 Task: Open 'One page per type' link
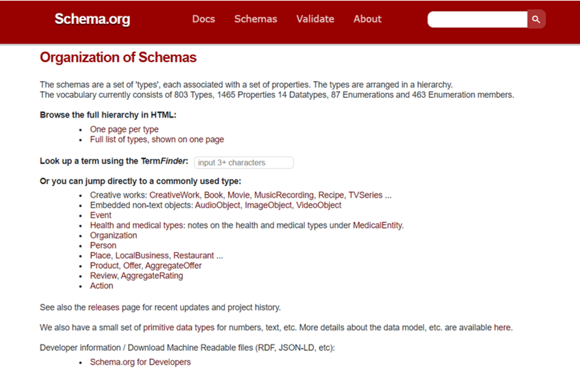tap(124, 129)
